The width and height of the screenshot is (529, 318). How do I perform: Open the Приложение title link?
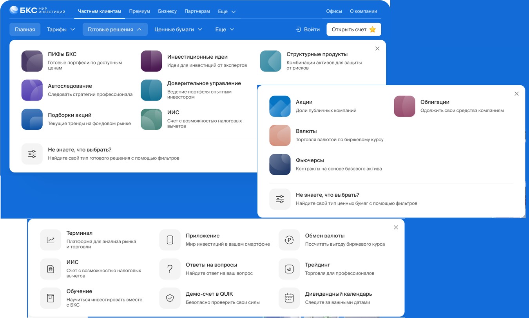tap(203, 236)
